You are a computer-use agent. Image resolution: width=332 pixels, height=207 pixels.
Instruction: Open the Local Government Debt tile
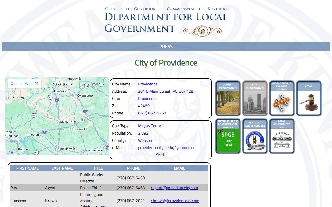click(x=282, y=136)
